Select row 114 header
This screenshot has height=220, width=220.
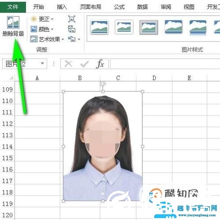[x=7, y=146]
